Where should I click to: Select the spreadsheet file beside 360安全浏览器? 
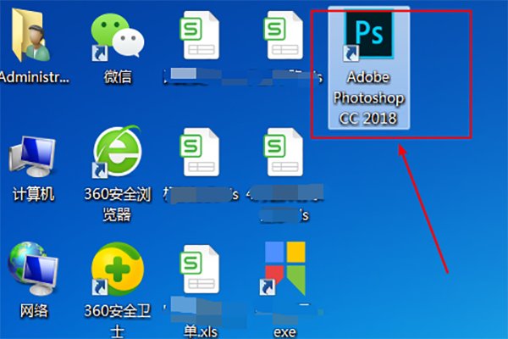pyautogui.click(x=200, y=152)
